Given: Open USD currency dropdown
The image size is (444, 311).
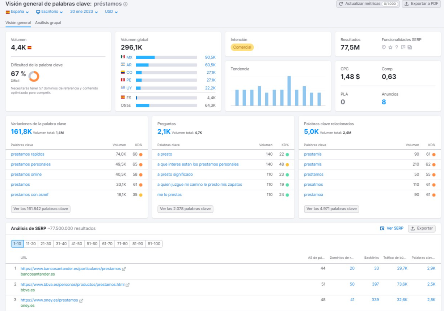Looking at the screenshot, I should coord(111,12).
